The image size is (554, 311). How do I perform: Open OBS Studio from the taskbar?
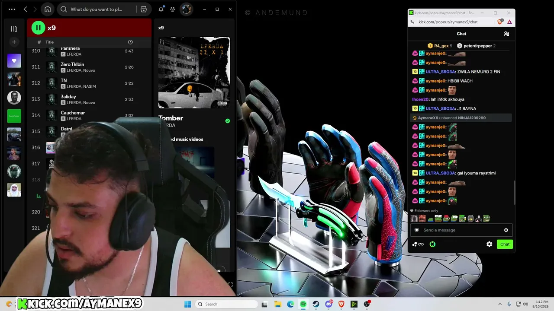[367, 304]
